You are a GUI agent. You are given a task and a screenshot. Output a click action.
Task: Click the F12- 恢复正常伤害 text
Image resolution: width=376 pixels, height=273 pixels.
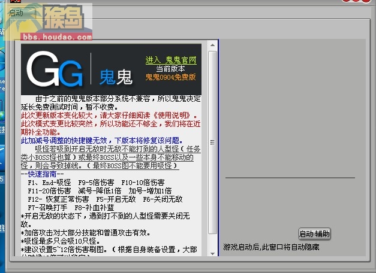pos(58,199)
